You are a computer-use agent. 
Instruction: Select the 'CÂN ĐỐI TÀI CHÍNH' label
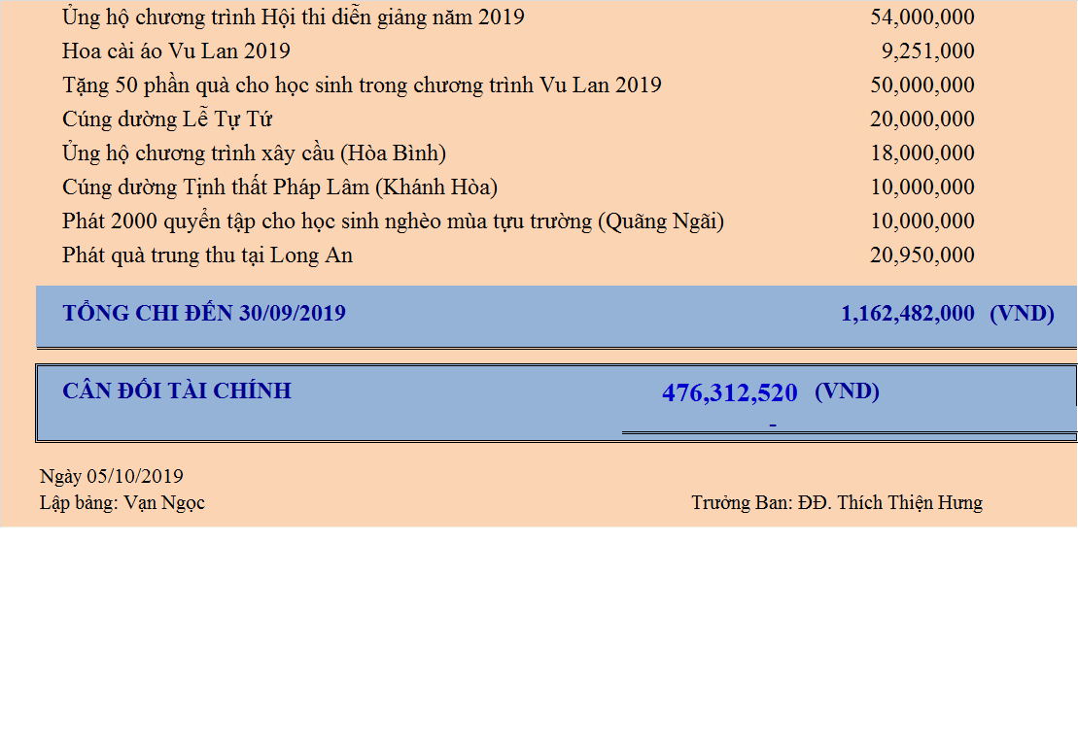point(176,391)
